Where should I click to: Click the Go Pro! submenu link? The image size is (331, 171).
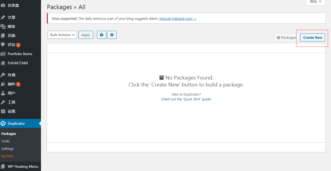click(x=7, y=156)
